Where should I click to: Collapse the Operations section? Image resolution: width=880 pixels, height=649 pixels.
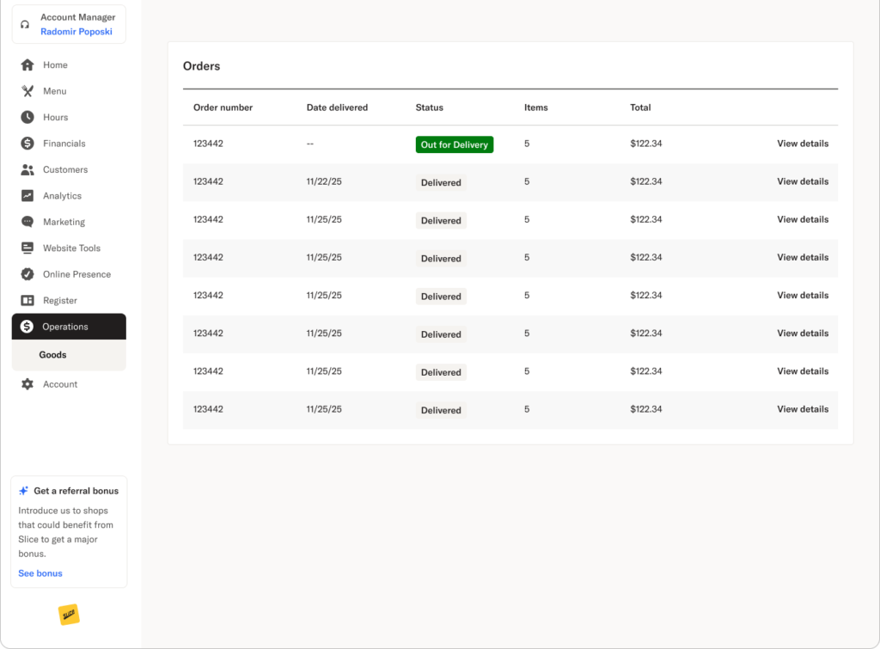pyautogui.click(x=69, y=326)
